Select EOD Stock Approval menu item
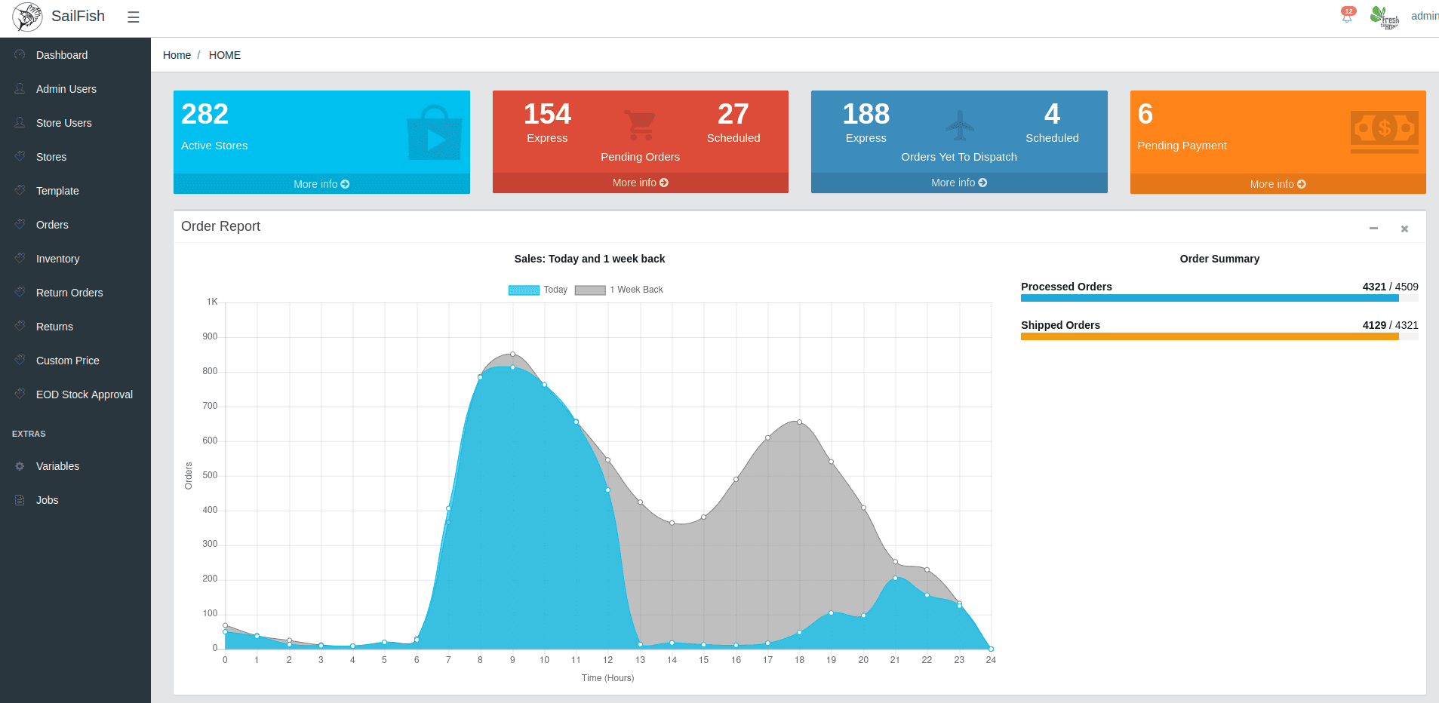This screenshot has height=703, width=1439. pos(84,394)
